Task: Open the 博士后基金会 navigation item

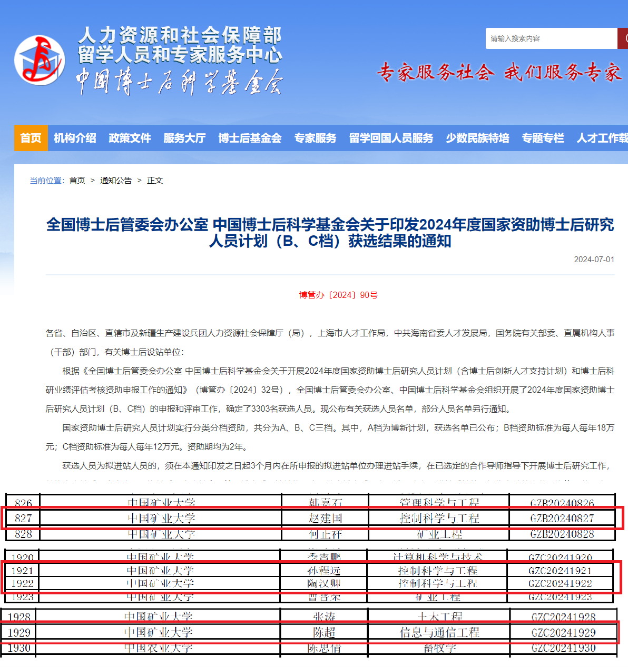Action: [x=250, y=138]
